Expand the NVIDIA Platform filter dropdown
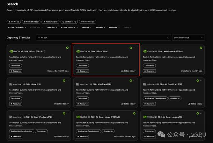 coord(69,27)
